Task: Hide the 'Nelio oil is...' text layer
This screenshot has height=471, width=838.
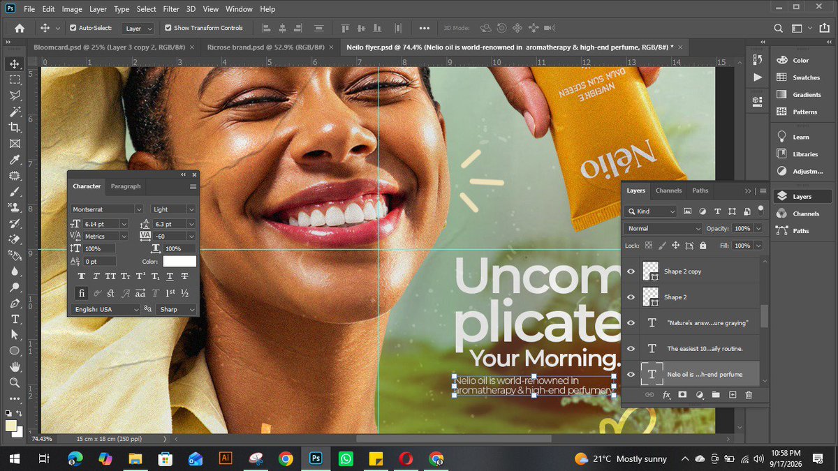Action: [x=631, y=374]
